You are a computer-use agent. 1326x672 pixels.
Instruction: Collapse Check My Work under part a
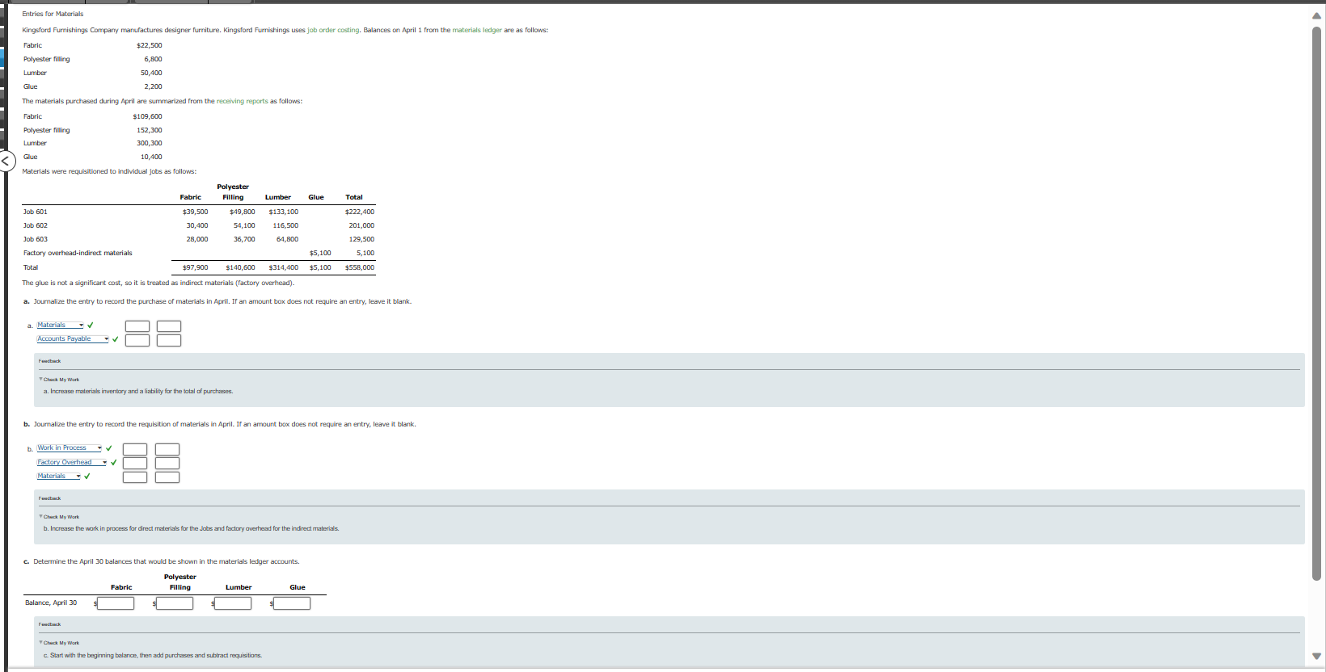click(x=59, y=380)
